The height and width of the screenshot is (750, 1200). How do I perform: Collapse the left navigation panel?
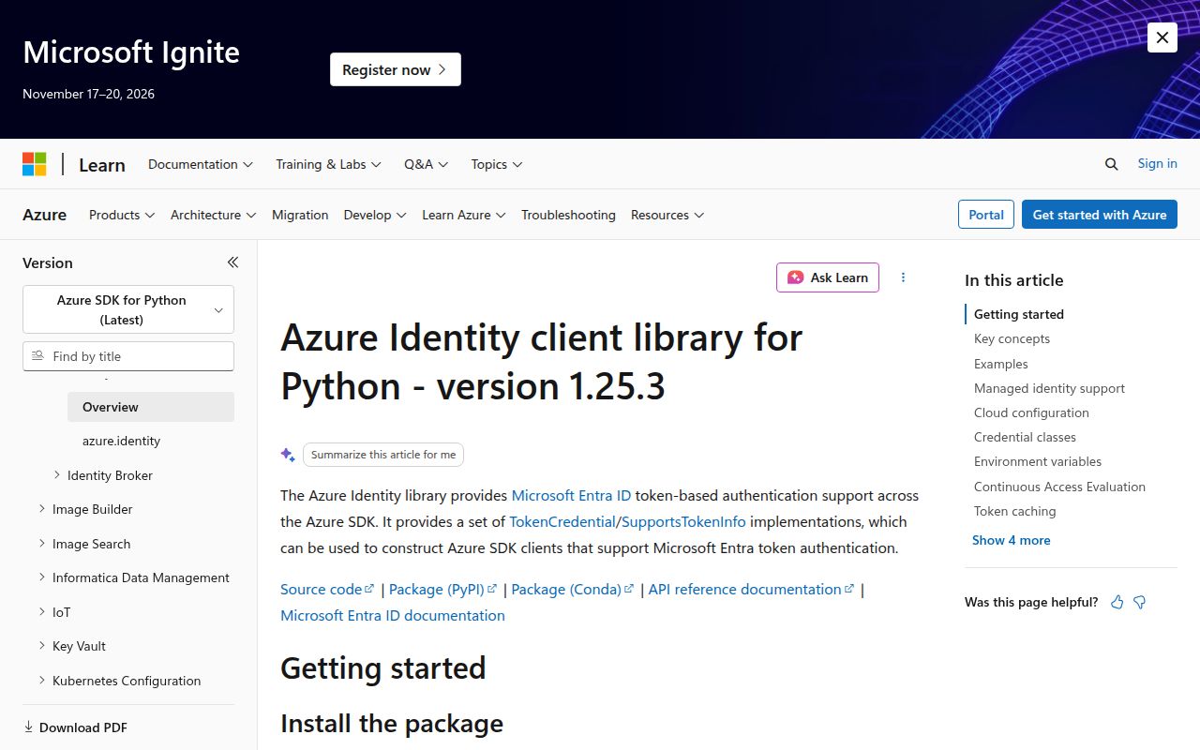pyautogui.click(x=232, y=262)
